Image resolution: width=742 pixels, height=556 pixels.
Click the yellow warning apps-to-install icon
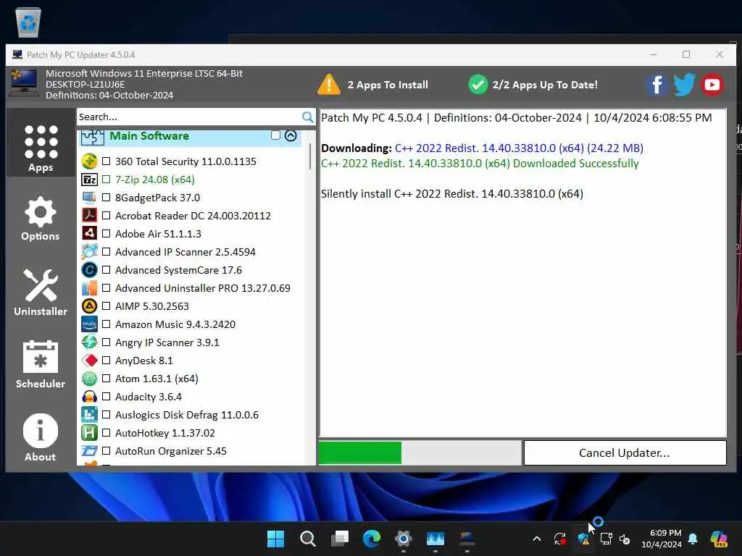point(329,85)
